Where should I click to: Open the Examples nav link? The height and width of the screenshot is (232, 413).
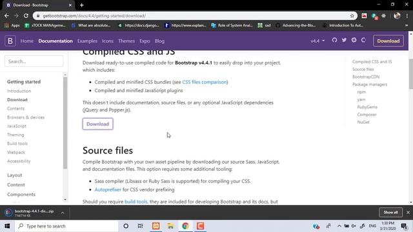87,41
